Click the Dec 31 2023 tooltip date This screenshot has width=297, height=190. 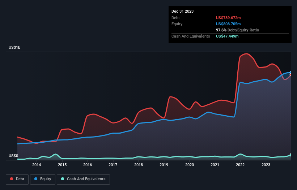click(182, 11)
